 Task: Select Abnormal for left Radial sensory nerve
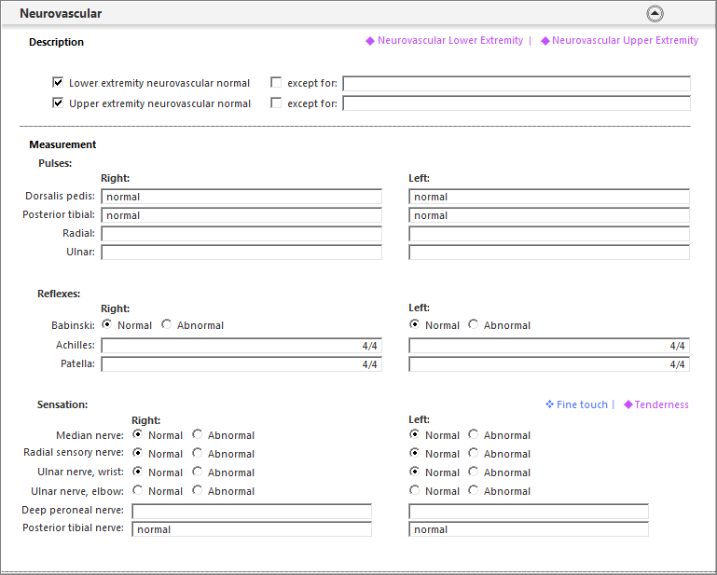tap(474, 453)
